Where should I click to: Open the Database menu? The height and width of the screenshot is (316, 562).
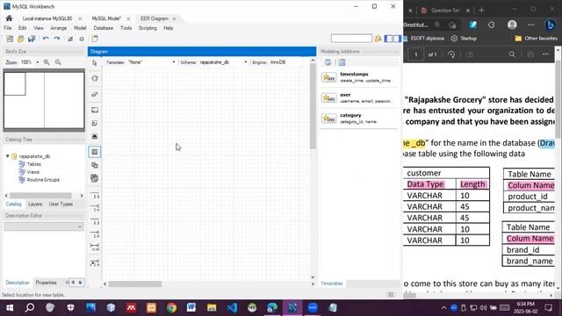pyautogui.click(x=104, y=28)
